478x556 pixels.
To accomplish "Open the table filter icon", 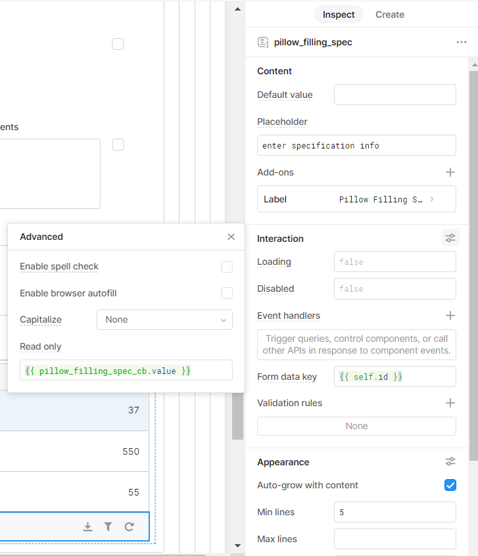I will (108, 527).
